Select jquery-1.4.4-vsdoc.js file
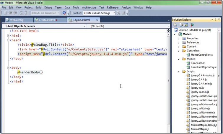The height and width of the screenshot is (134, 223). click(203, 75)
